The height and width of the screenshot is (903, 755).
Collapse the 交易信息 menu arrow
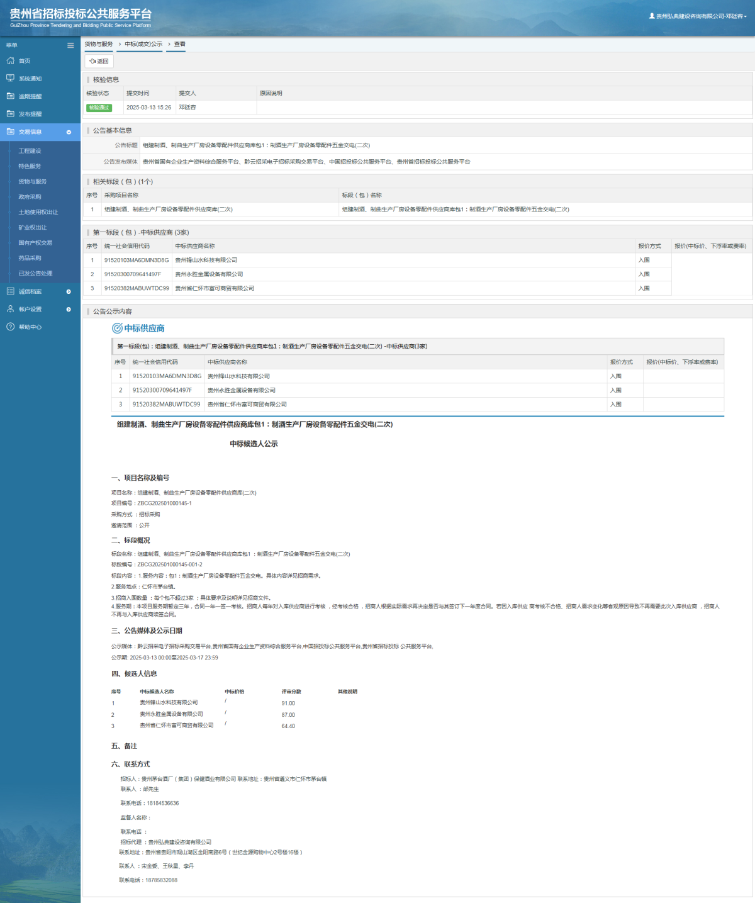tap(69, 132)
